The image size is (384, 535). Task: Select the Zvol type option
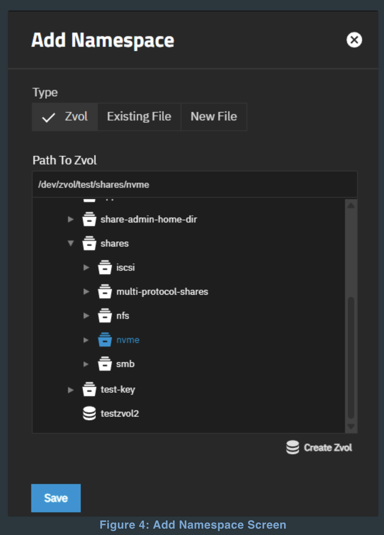coord(65,117)
